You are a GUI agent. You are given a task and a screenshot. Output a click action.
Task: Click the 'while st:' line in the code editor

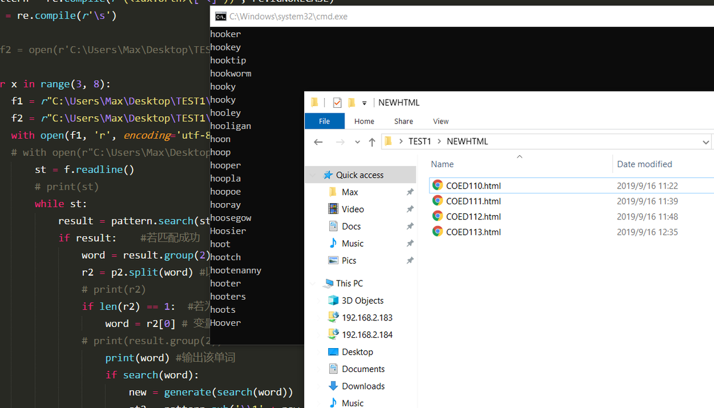coord(60,204)
